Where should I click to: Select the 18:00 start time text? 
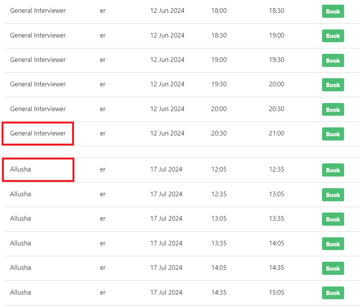pyautogui.click(x=219, y=11)
